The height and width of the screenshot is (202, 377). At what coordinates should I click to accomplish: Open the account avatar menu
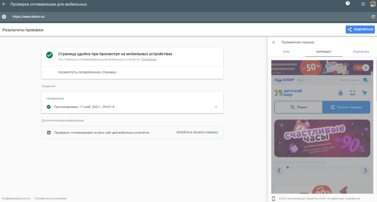[373, 4]
